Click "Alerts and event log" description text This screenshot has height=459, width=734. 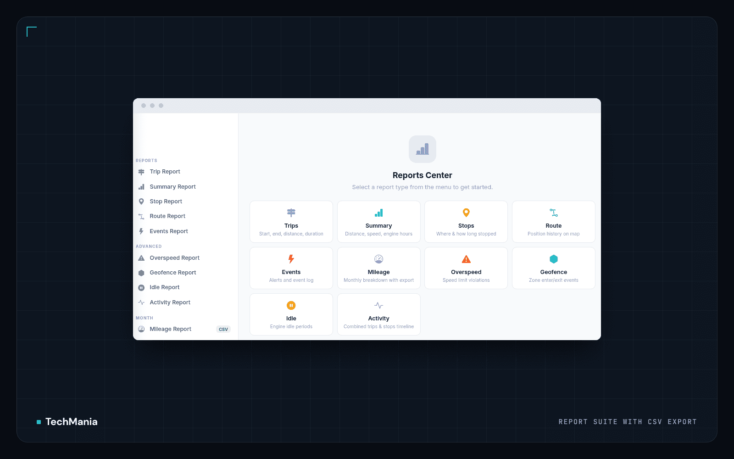[x=291, y=280]
